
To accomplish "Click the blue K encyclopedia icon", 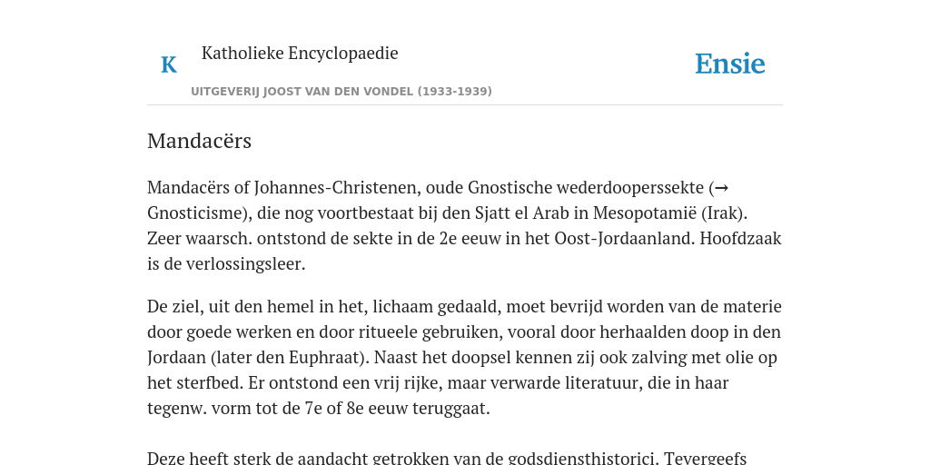I will [x=169, y=64].
